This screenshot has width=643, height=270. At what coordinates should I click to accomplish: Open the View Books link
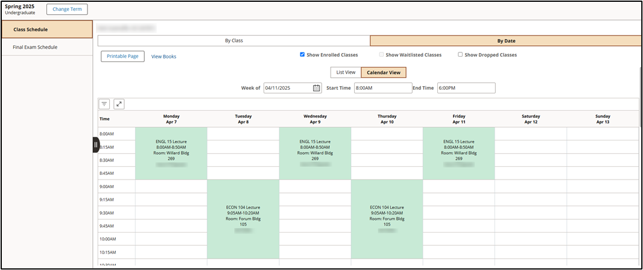163,57
